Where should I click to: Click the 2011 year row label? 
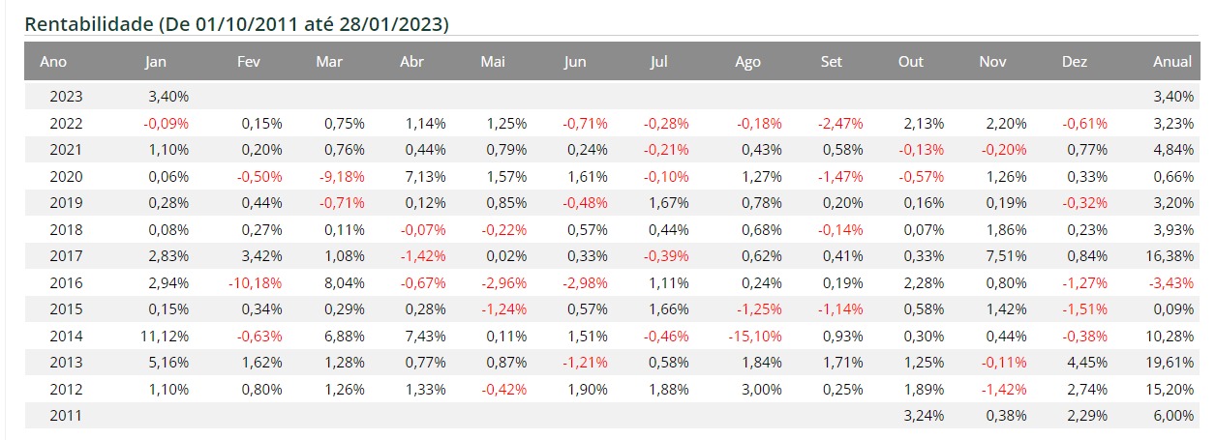click(66, 416)
